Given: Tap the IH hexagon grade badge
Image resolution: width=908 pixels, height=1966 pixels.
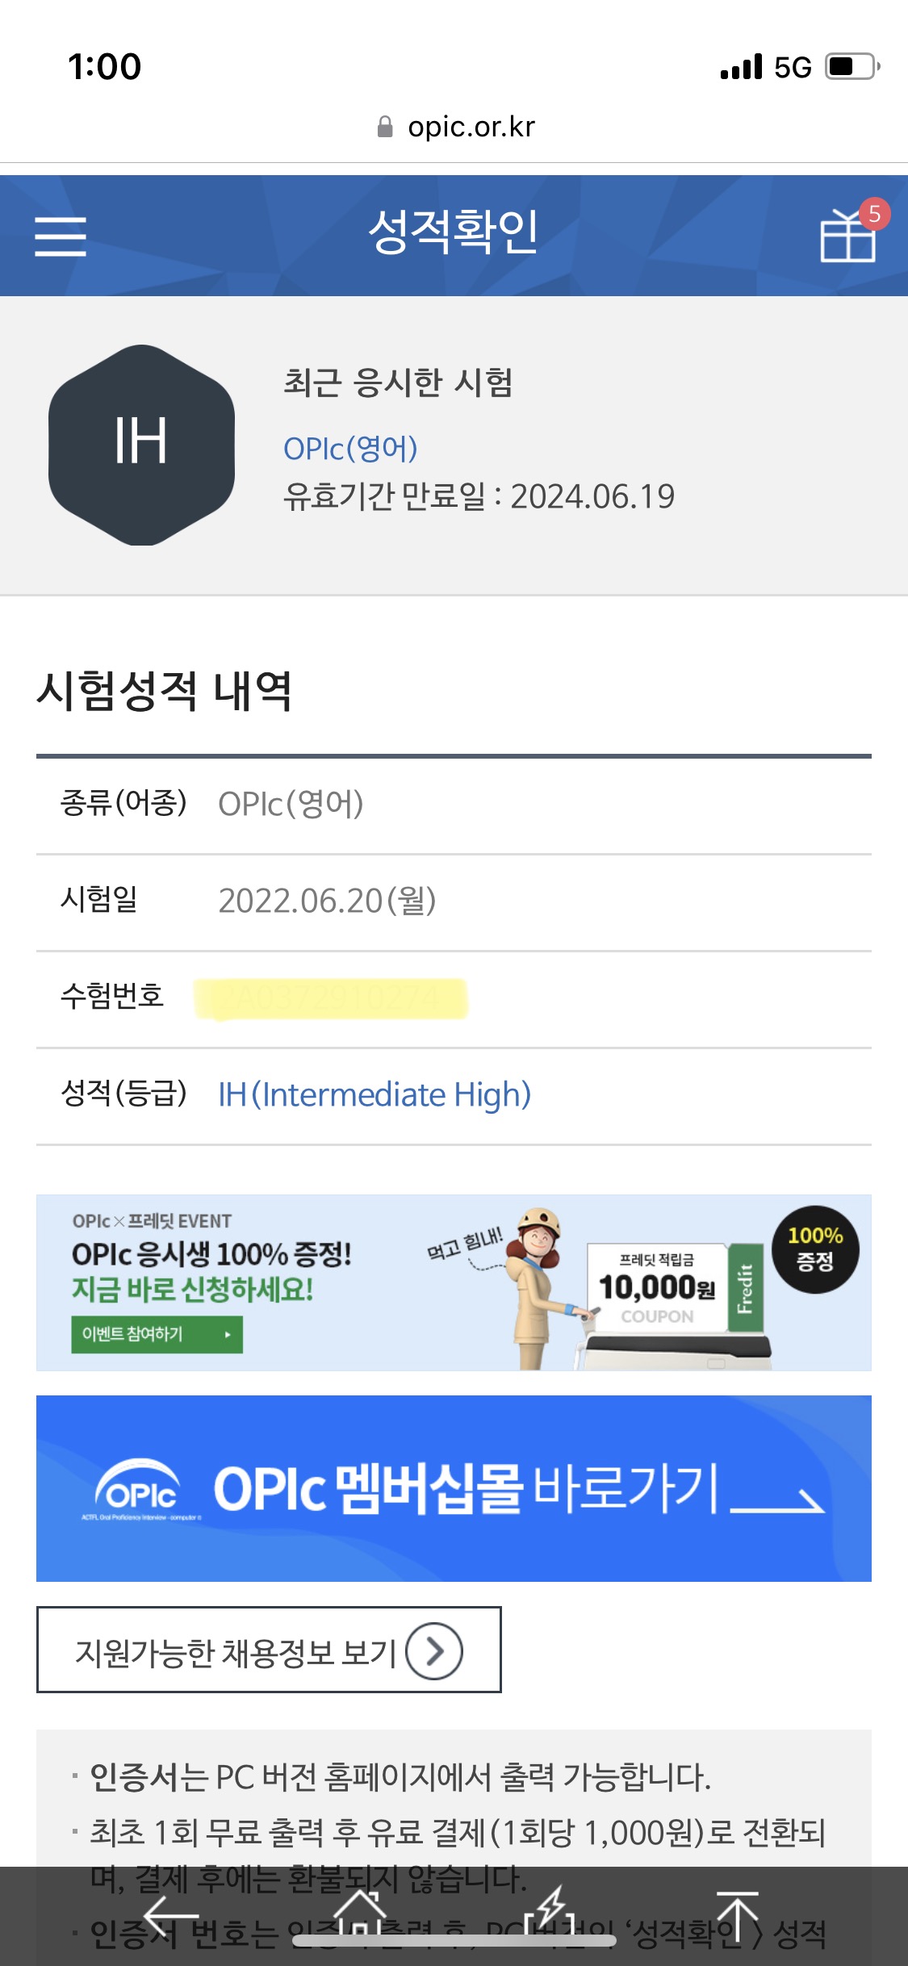Looking at the screenshot, I should pos(141,444).
